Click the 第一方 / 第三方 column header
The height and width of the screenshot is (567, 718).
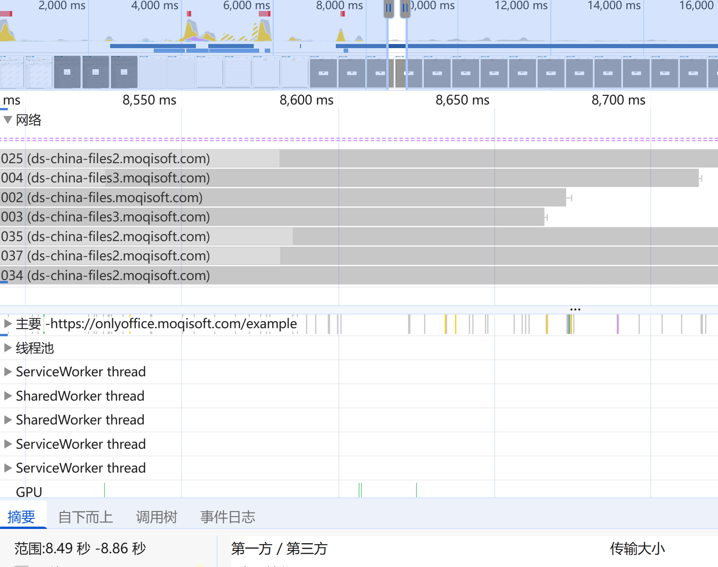tap(279, 548)
